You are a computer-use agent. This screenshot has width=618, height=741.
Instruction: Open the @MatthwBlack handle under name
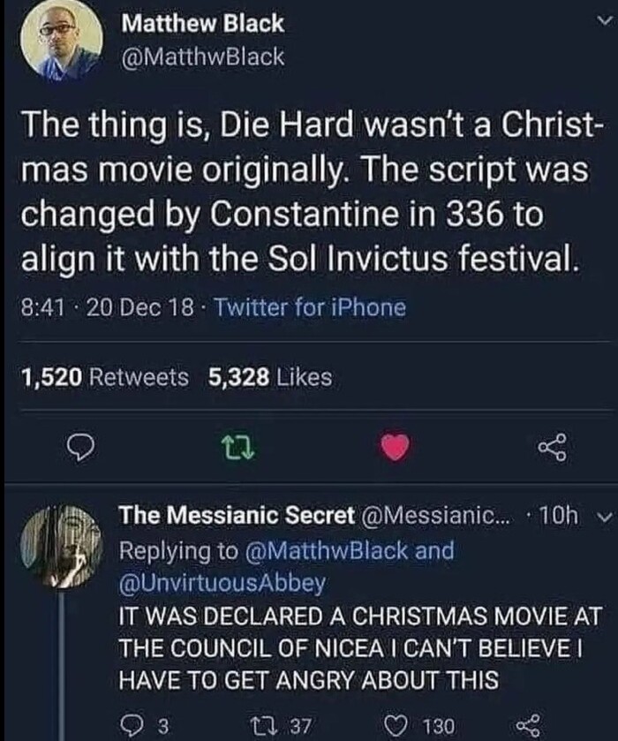click(x=201, y=57)
